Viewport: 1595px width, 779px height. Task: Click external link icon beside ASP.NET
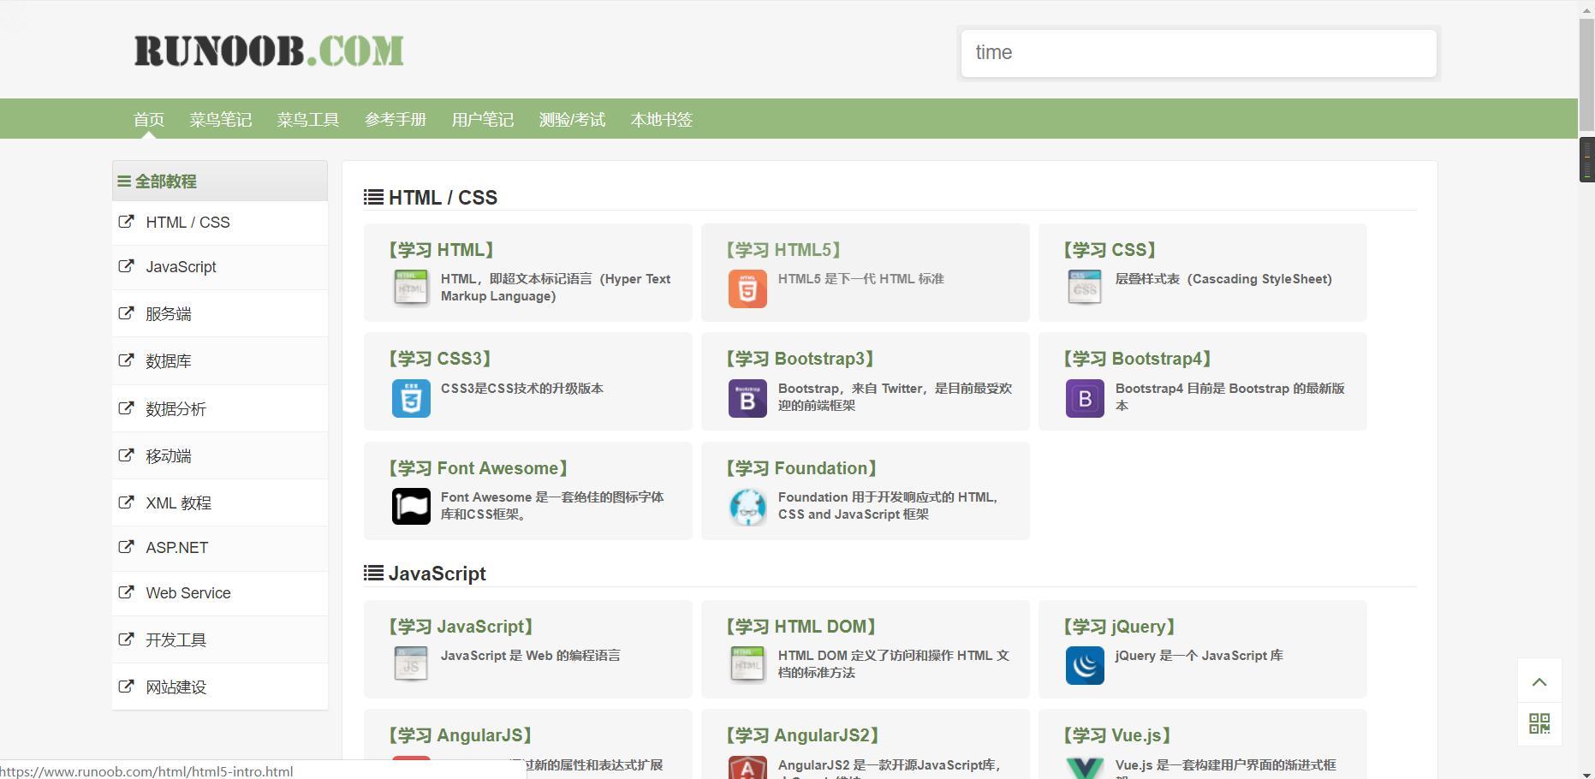click(126, 547)
